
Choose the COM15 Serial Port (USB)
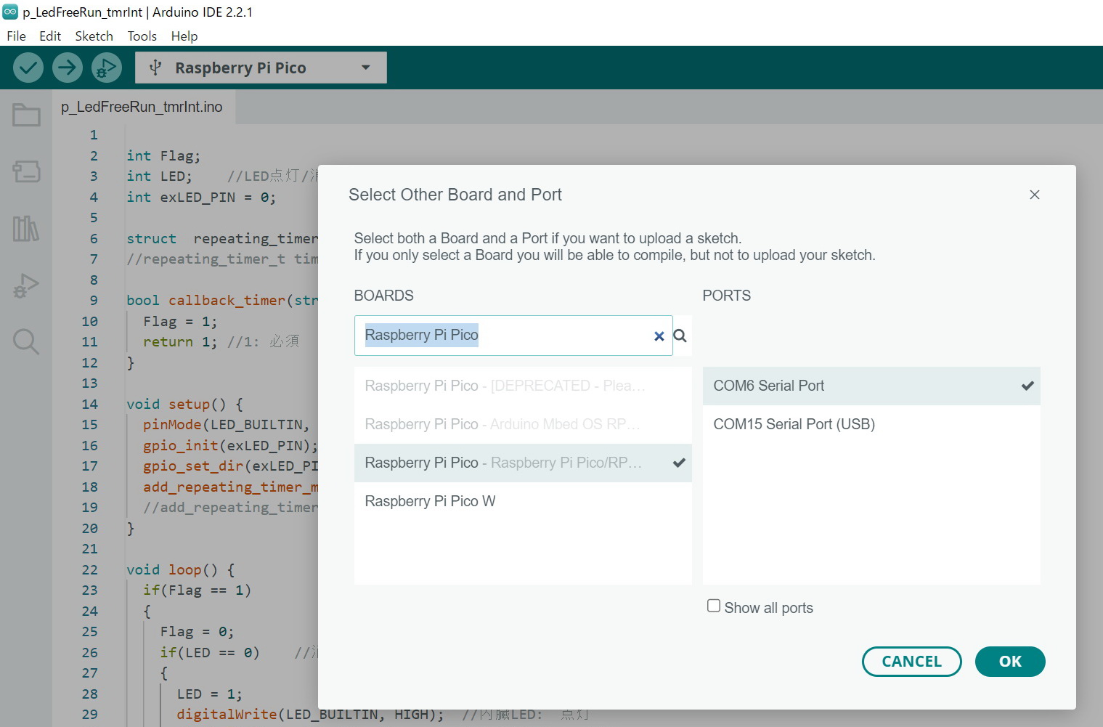pyautogui.click(x=871, y=424)
